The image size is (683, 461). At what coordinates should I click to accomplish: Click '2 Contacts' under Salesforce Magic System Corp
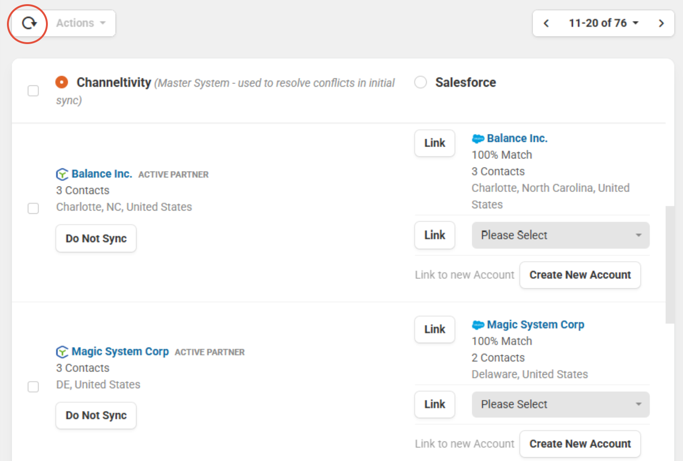(x=498, y=358)
